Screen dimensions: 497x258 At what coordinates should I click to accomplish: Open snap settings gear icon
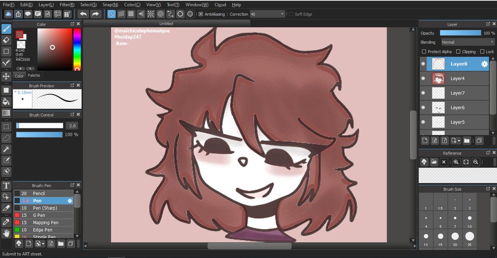pyautogui.click(x=190, y=14)
